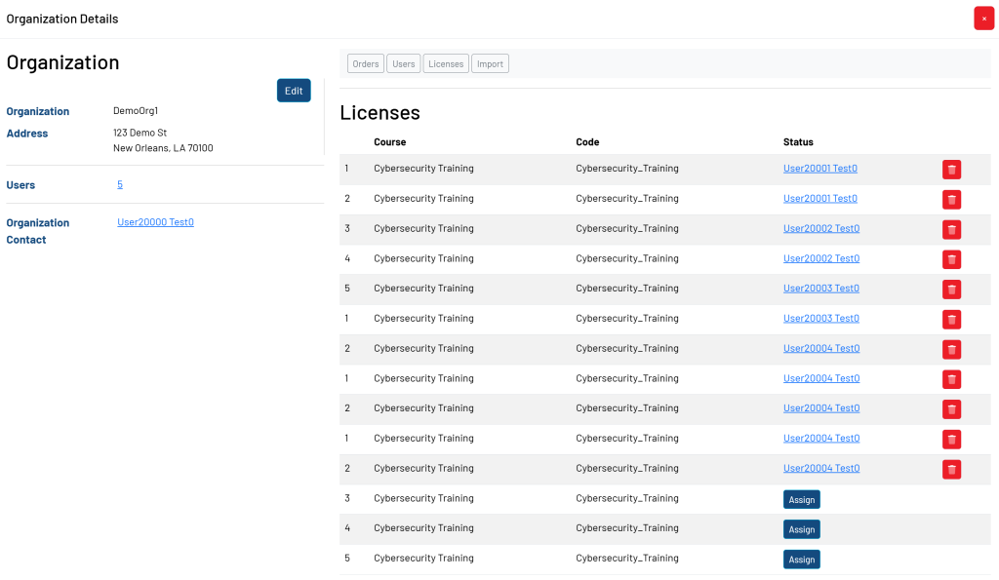This screenshot has height=580, width=999.
Task: Open the Orders tab
Action: (366, 64)
